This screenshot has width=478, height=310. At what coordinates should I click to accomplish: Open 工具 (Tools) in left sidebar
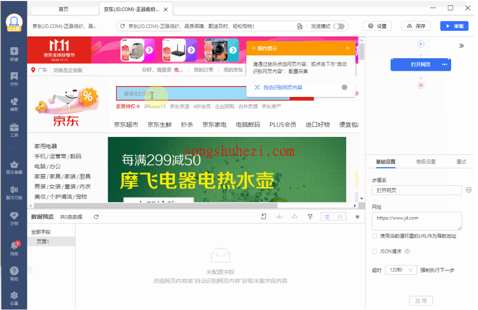tap(14, 130)
